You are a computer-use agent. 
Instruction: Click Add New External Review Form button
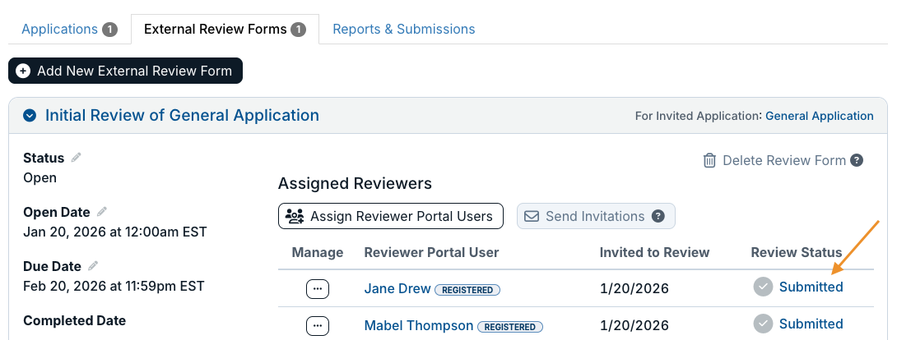click(125, 71)
